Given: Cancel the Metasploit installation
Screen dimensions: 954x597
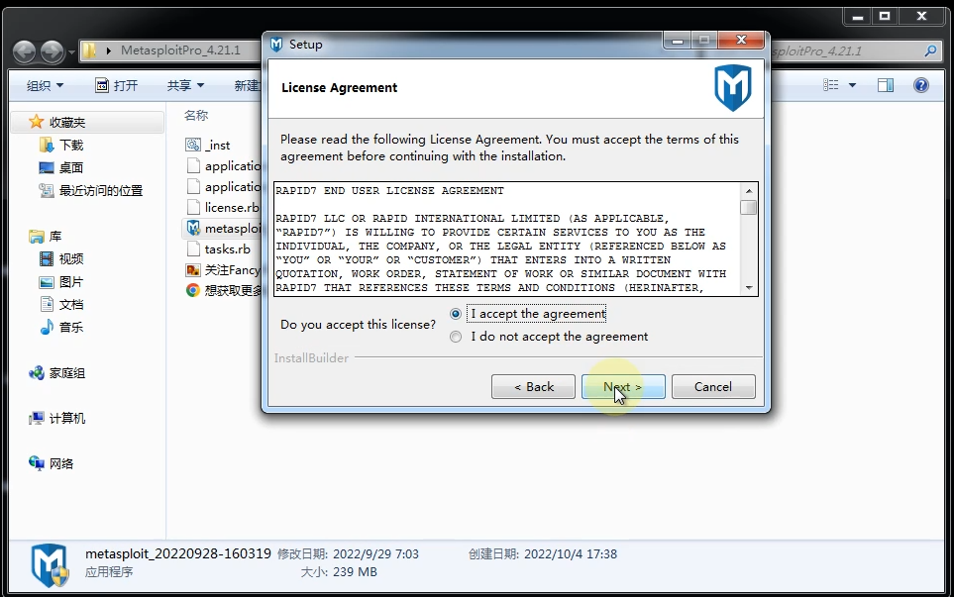Looking at the screenshot, I should coord(713,387).
